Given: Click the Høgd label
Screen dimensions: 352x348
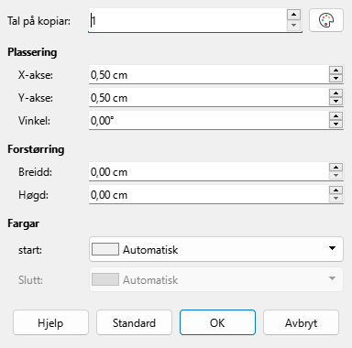Looking at the screenshot, I should (33, 195).
